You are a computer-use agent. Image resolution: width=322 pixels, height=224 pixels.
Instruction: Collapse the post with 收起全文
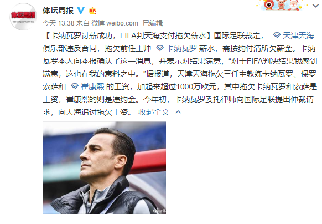point(154,112)
